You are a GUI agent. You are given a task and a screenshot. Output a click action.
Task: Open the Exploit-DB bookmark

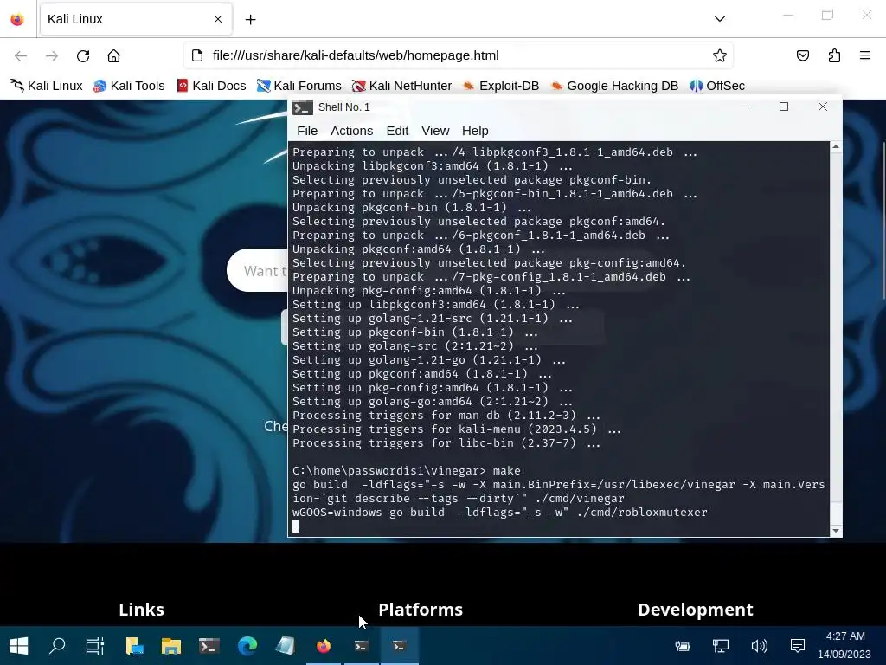(501, 86)
